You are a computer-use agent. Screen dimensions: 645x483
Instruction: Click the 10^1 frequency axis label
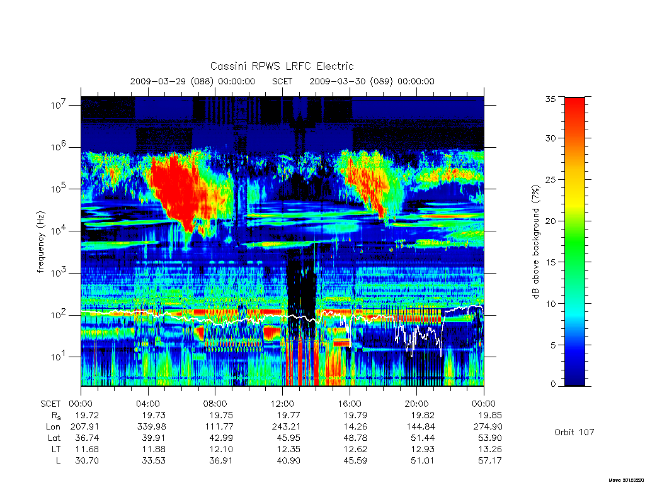59,356
